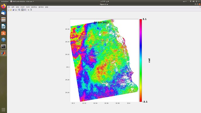Click the red-to-violet colorbar beside the plot
The width and height of the screenshot is (201, 113).
tap(141, 61)
